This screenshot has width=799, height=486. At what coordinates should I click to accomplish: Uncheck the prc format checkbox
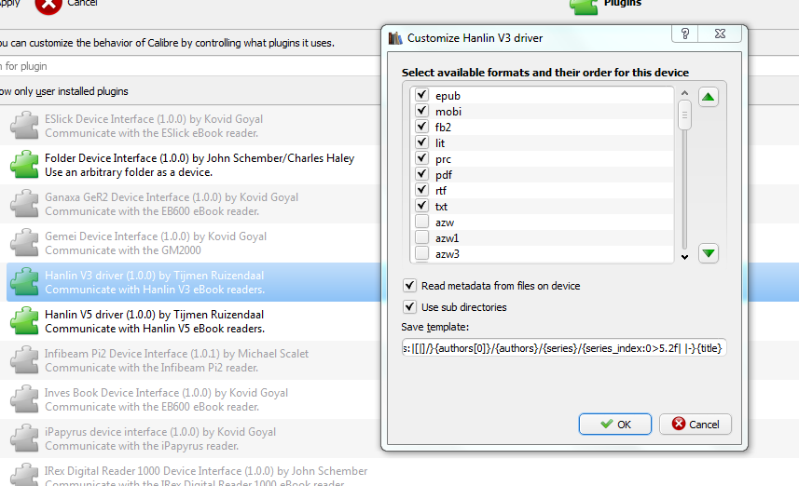[x=421, y=158]
